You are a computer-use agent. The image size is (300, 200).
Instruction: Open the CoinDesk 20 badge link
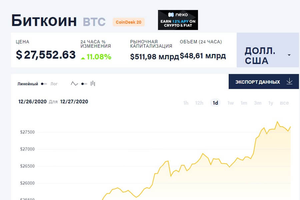click(129, 22)
